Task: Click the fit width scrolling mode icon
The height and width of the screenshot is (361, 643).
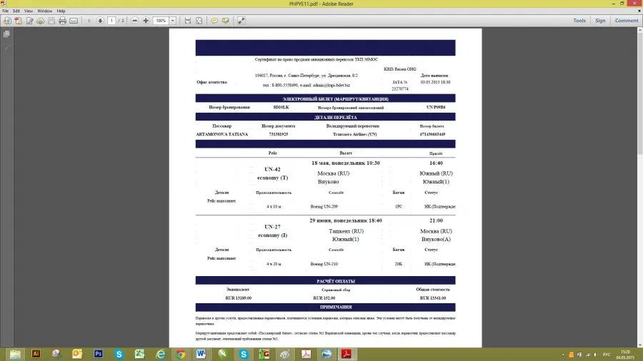Action: coord(188,21)
